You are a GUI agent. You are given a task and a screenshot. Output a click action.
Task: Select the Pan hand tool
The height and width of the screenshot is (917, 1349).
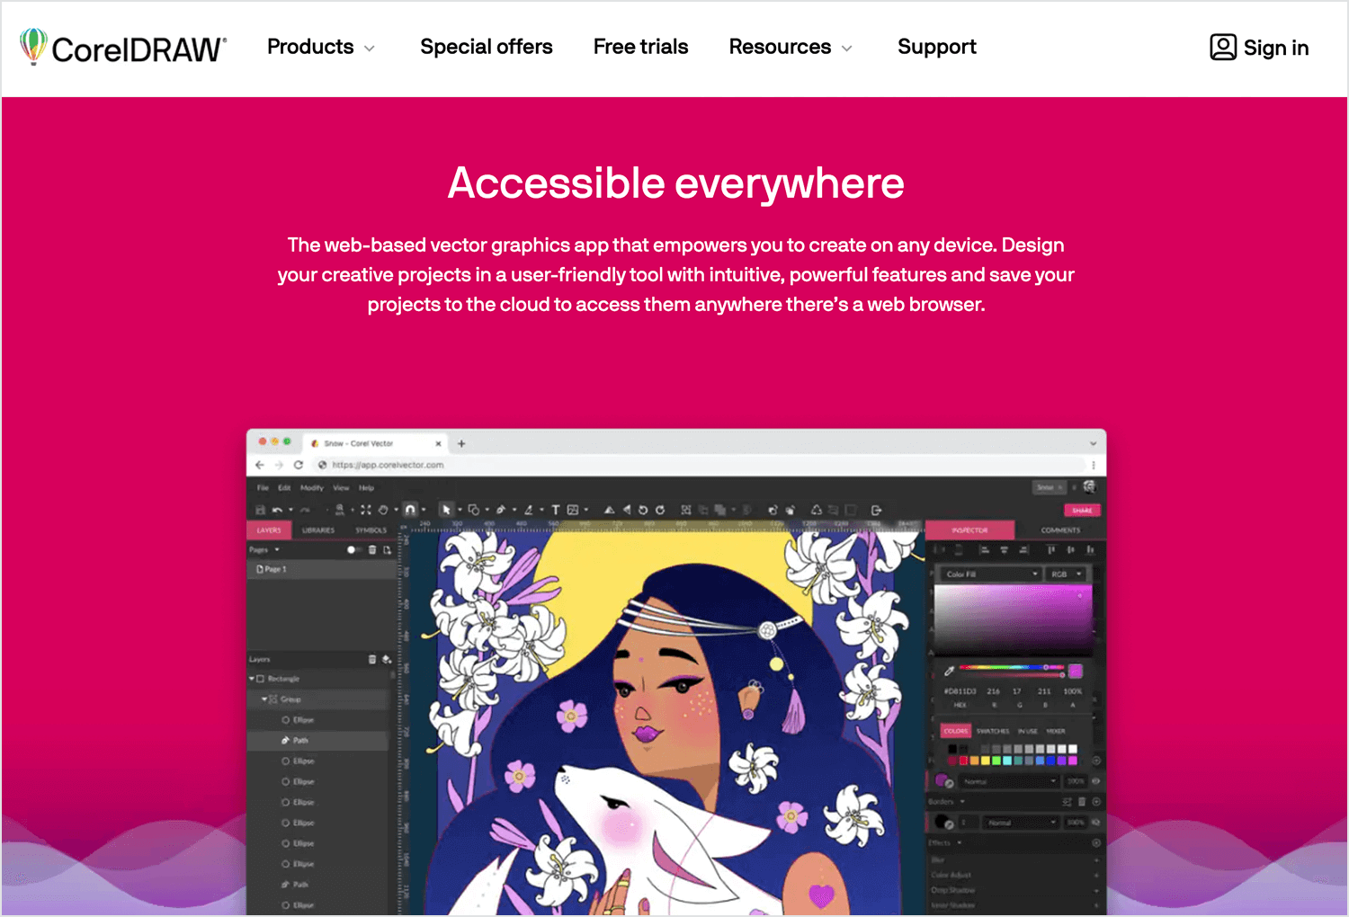(383, 510)
